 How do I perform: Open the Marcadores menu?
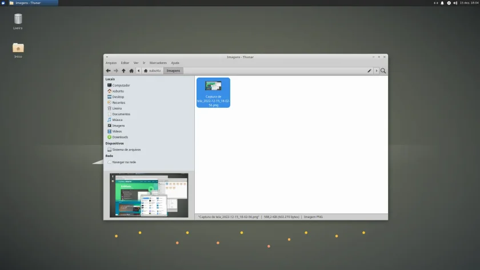tap(158, 63)
